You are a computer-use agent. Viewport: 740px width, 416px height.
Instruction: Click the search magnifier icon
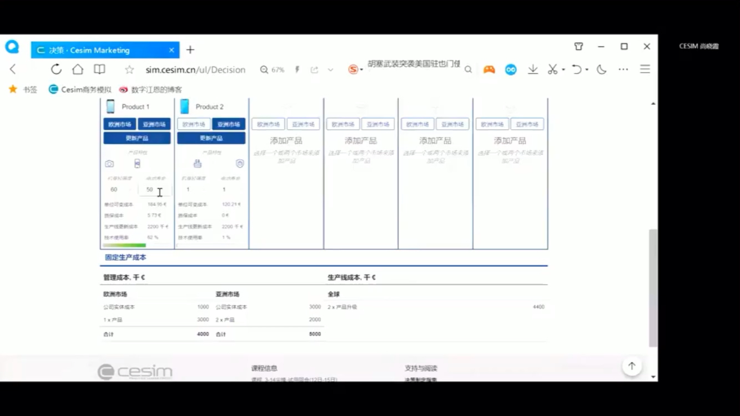468,70
